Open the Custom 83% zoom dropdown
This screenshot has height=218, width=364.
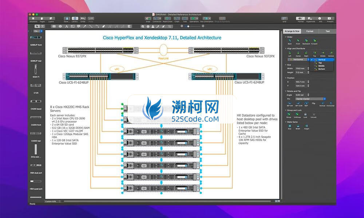pyautogui.click(x=53, y=202)
